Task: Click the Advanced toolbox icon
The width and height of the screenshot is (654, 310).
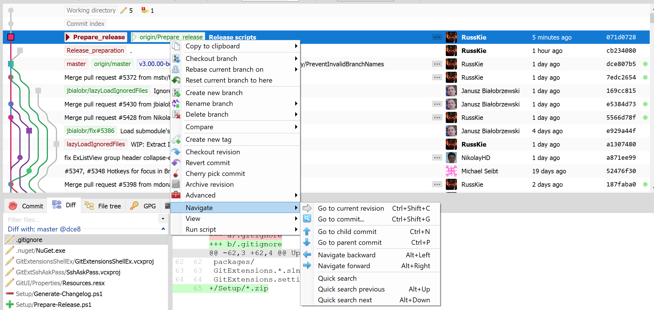Action: [176, 195]
